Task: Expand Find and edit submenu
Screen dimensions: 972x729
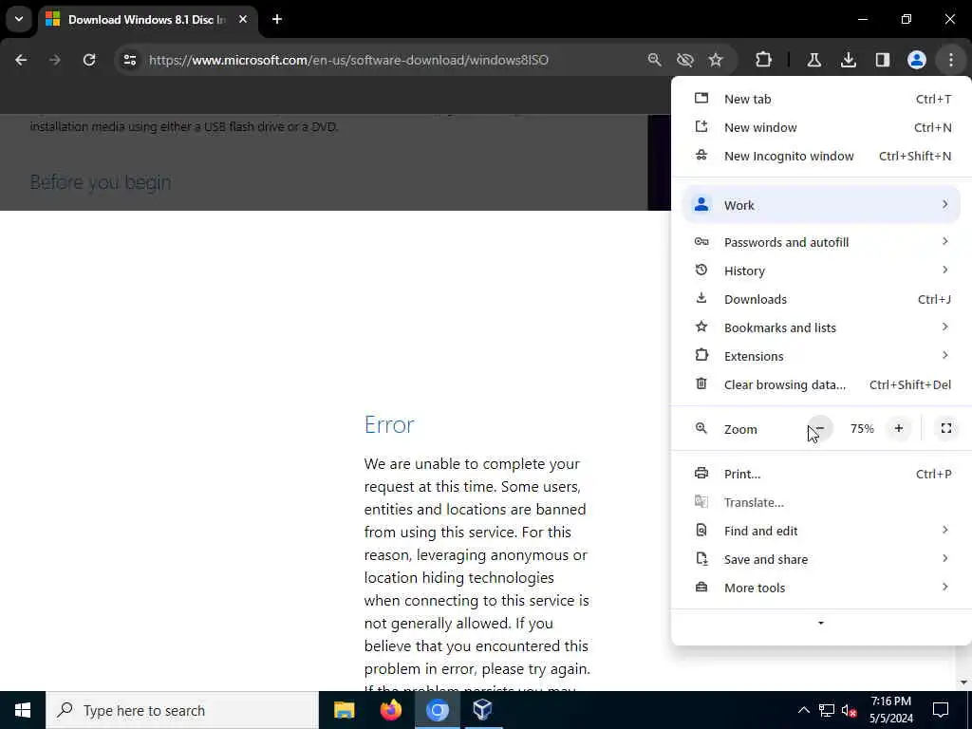Action: pos(821,531)
